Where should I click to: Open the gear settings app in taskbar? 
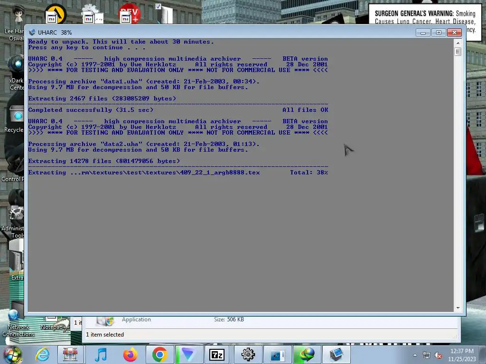tap(248, 355)
